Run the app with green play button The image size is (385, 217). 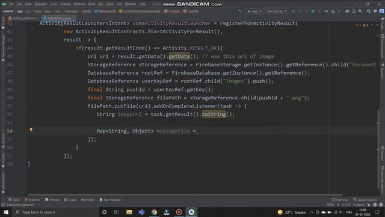pyautogui.click(x=294, y=11)
